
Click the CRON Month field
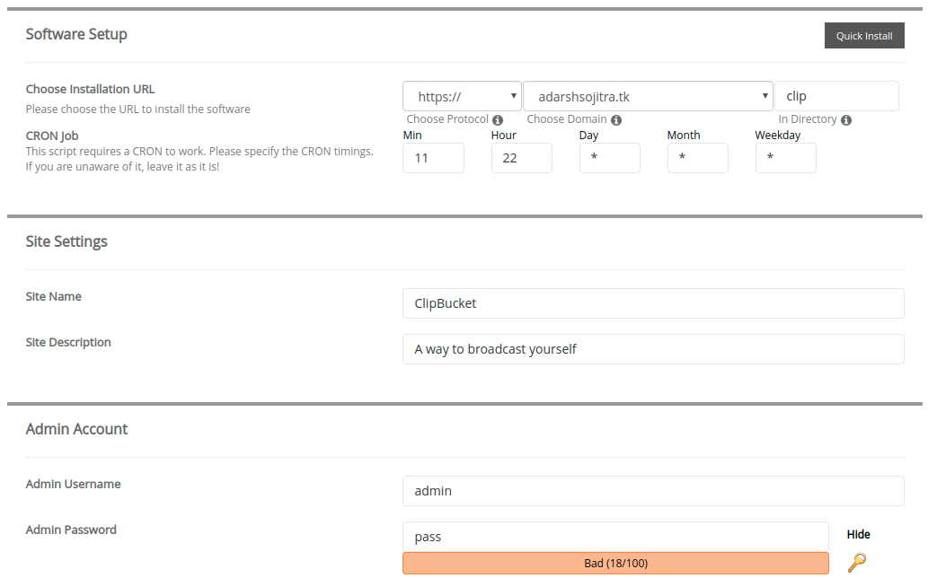click(698, 158)
